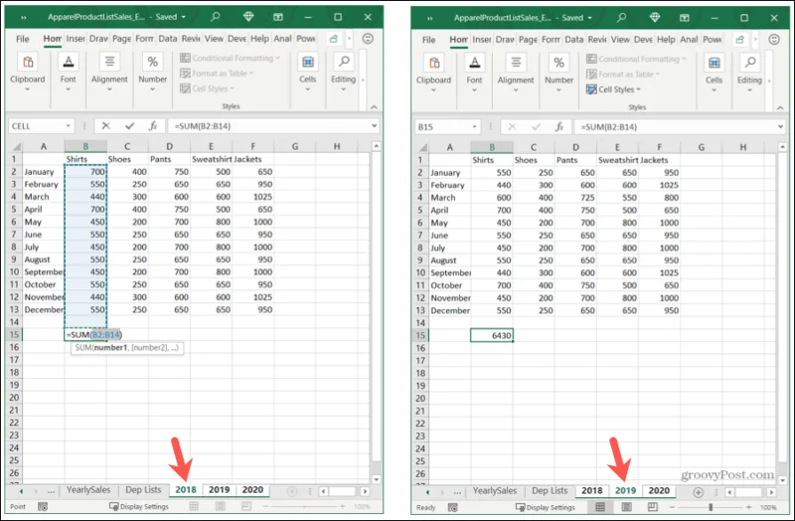Open Cells group in right window

714,74
